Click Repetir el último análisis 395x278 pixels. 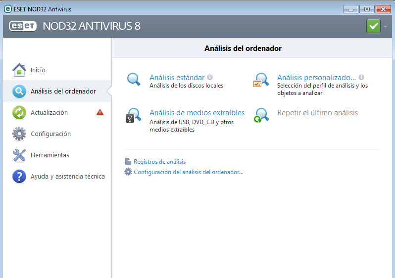pyautogui.click(x=317, y=113)
